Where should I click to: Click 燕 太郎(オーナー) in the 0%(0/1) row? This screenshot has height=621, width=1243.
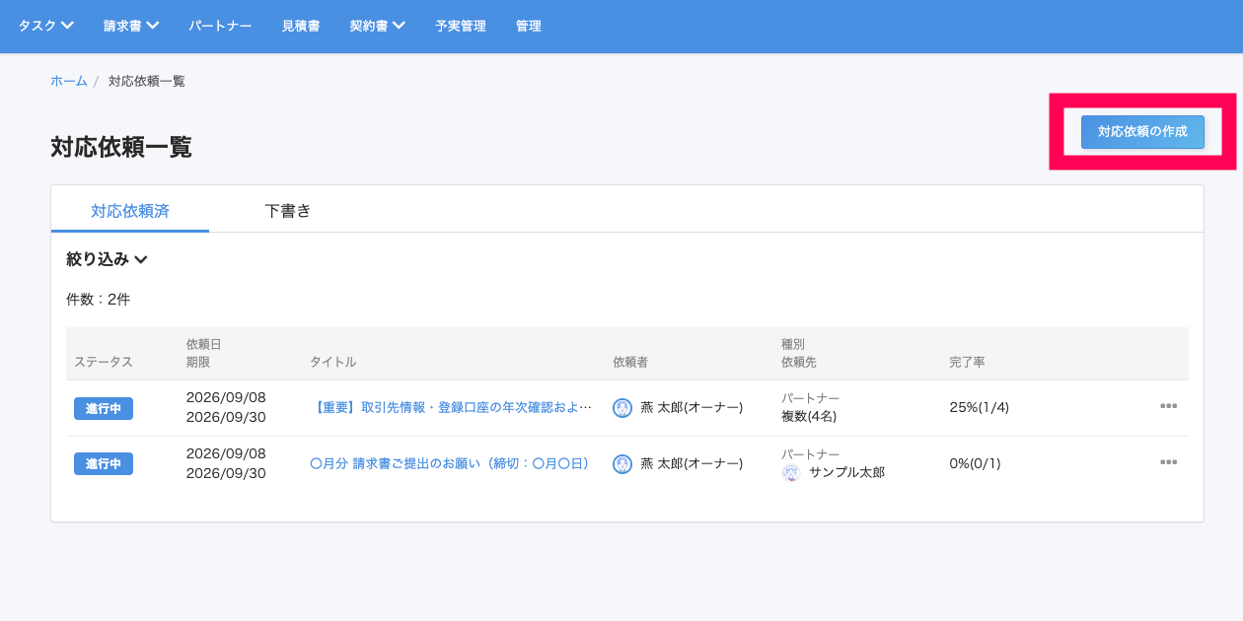point(692,463)
